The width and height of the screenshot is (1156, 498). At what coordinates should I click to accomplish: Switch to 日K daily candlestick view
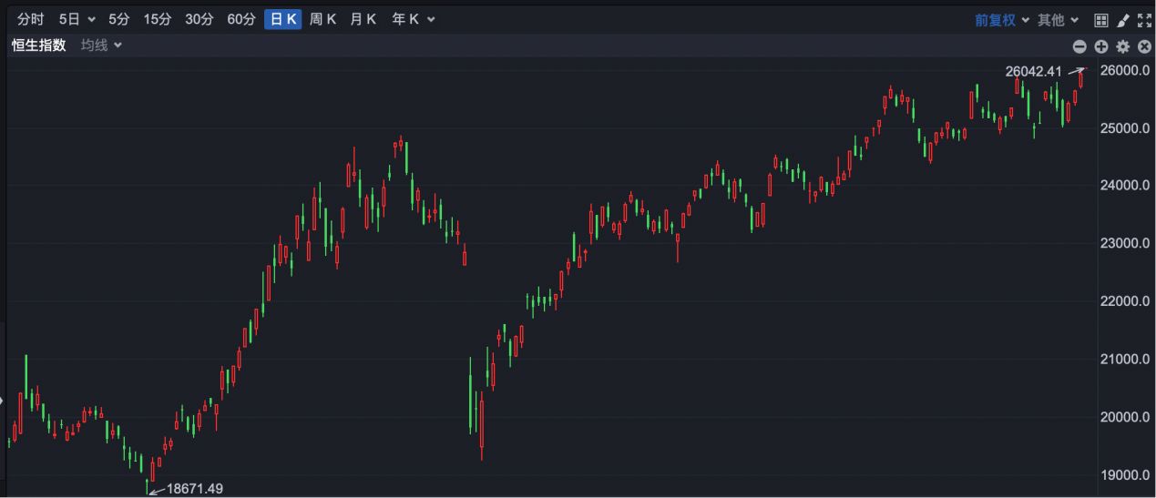click(282, 19)
